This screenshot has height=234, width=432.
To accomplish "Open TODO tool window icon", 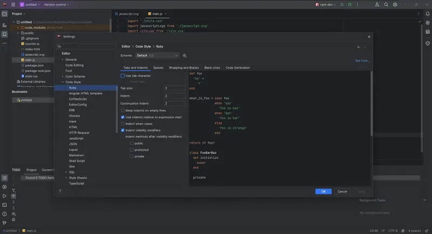I will [4, 178].
